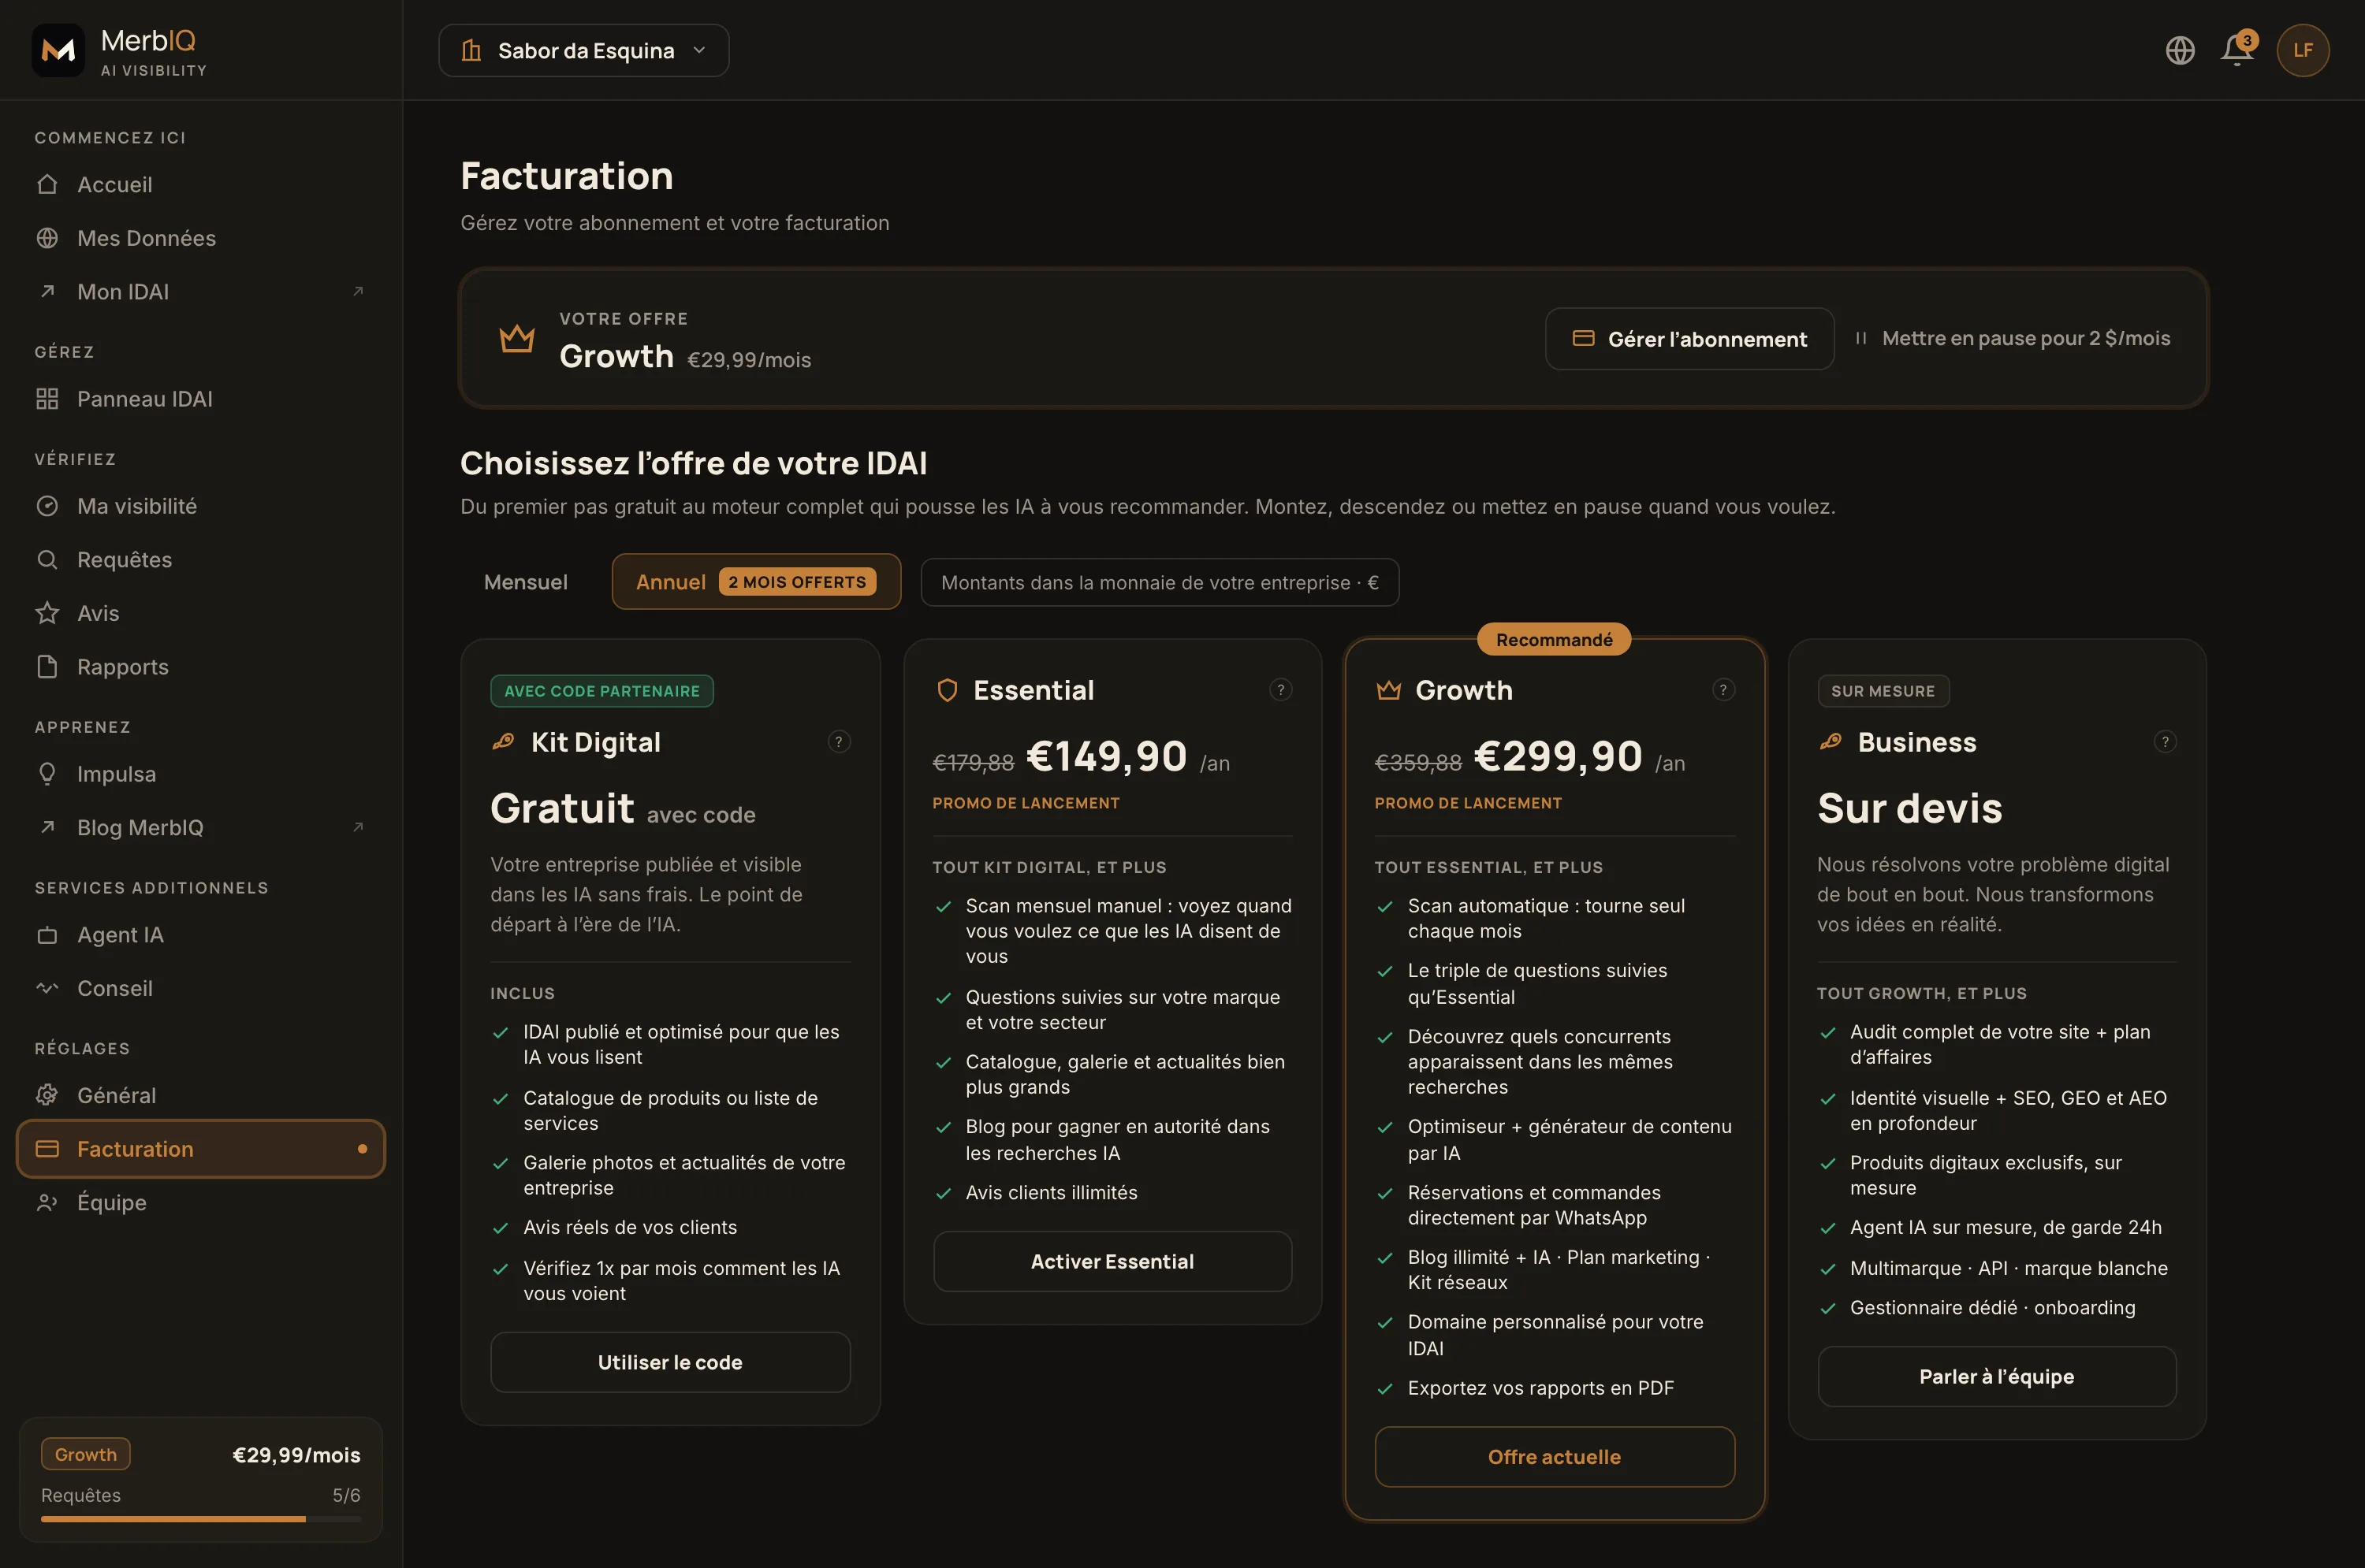Click the building icon beside Sabor da Esquina

[x=471, y=50]
